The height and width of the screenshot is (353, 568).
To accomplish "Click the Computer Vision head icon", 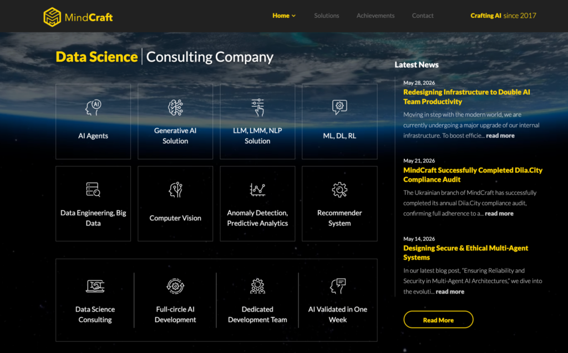I will pyautogui.click(x=175, y=190).
